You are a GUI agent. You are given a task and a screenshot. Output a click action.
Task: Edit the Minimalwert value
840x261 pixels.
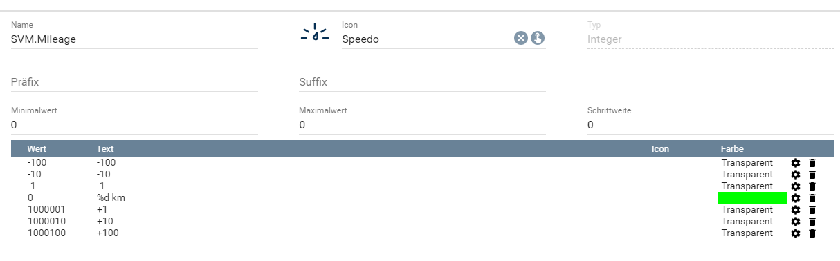click(134, 125)
